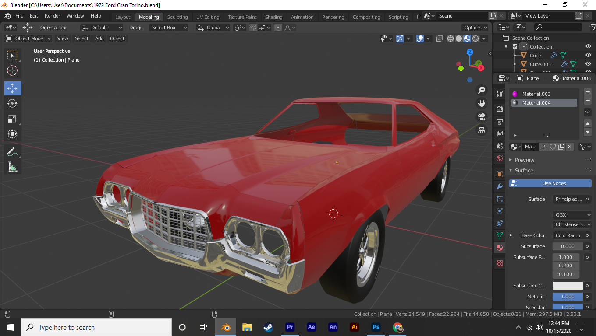Viewport: 596px width, 336px height.
Task: Open the Christensen subsurface method dropdown
Action: (x=572, y=224)
